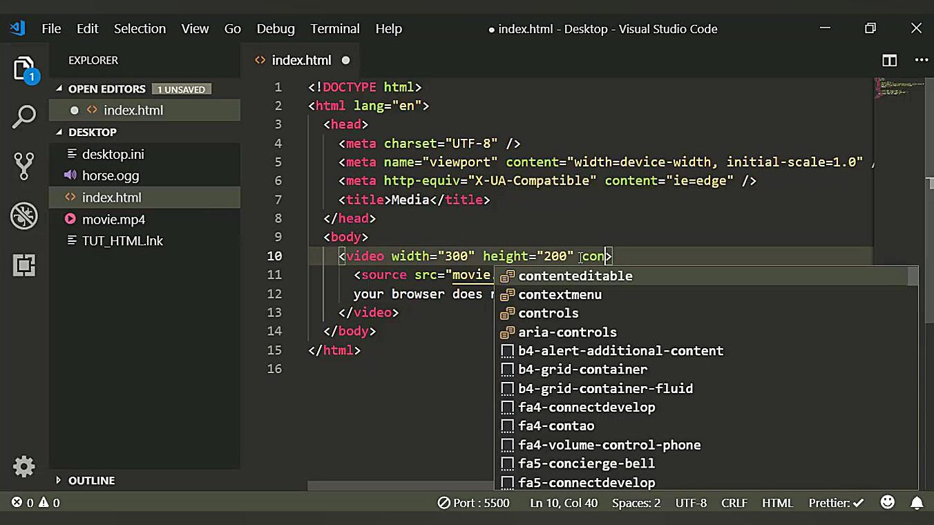
Task: Choose the contextmenu suggestion
Action: (x=702, y=295)
